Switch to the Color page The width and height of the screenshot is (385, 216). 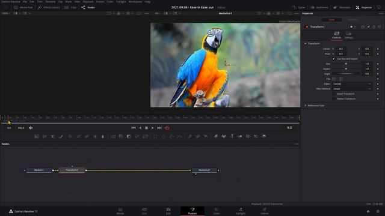(x=217, y=211)
